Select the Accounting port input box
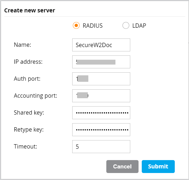The image size is (189, 180). click(x=101, y=96)
